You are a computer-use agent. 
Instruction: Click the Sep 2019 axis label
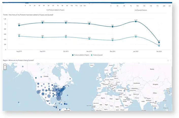[42, 51]
